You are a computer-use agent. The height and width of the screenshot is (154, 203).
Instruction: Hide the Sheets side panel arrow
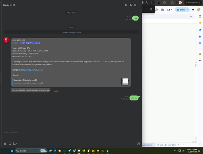200,144
